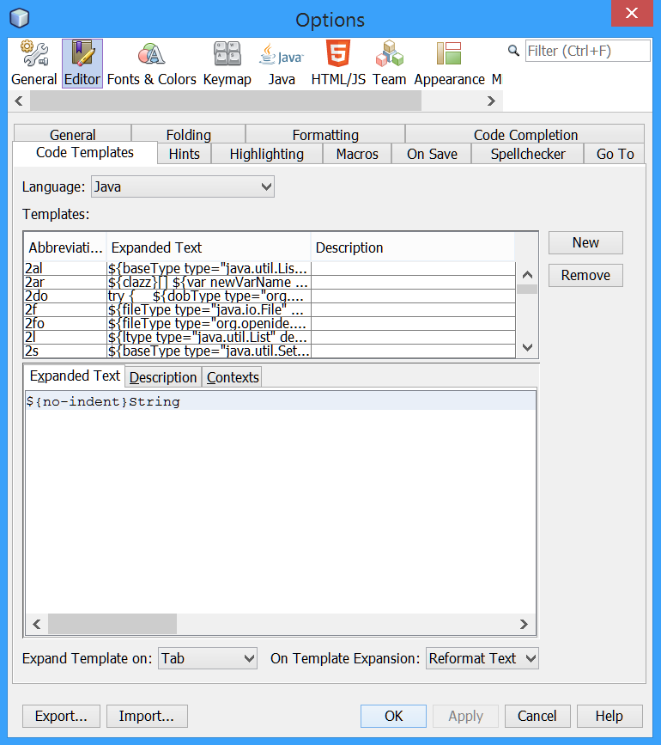Open the On Template Expansion dropdown
The height and width of the screenshot is (745, 661).
[482, 658]
